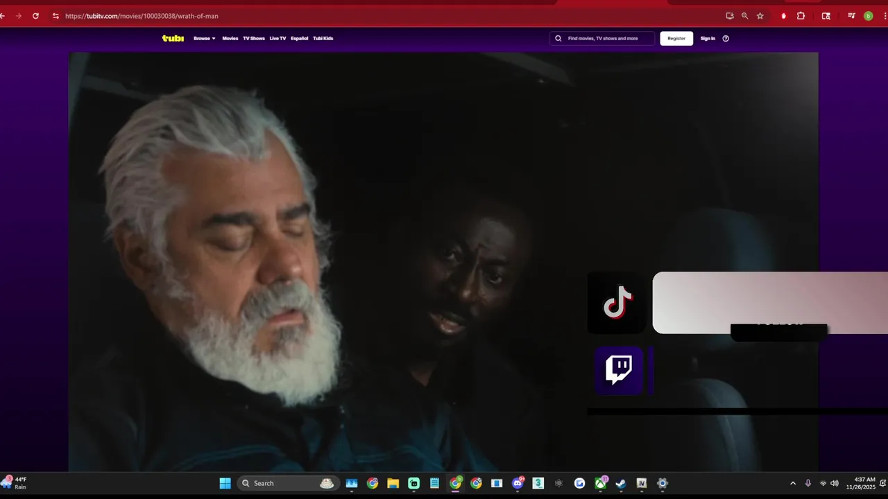Open the Windows Start menu
The height and width of the screenshot is (499, 888).
point(225,483)
